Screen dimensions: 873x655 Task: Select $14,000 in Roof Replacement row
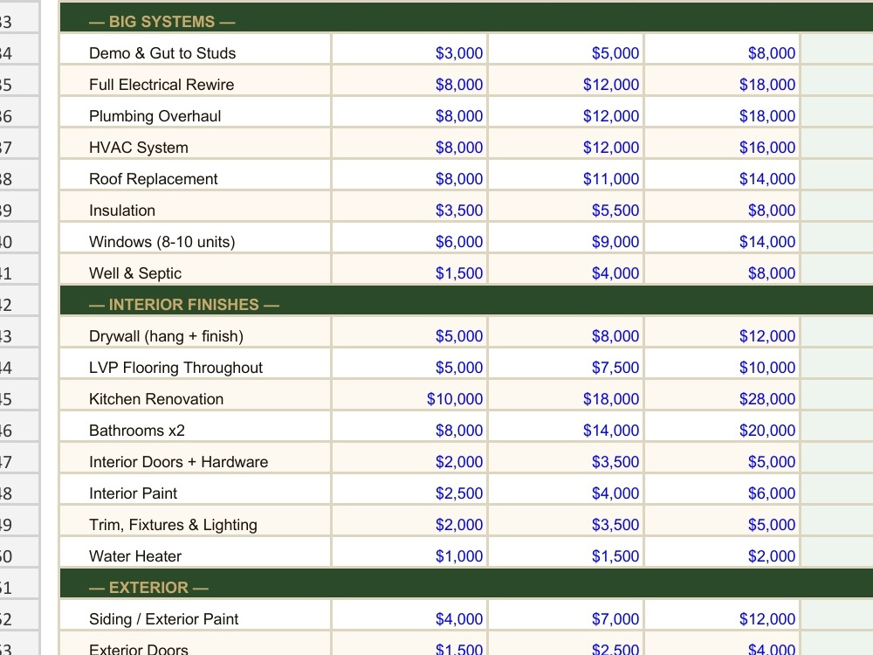click(x=723, y=175)
